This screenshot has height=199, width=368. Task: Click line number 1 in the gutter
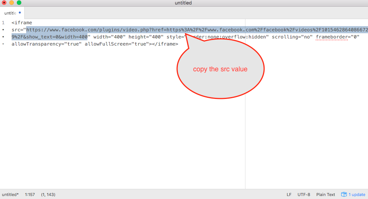click(x=3, y=23)
